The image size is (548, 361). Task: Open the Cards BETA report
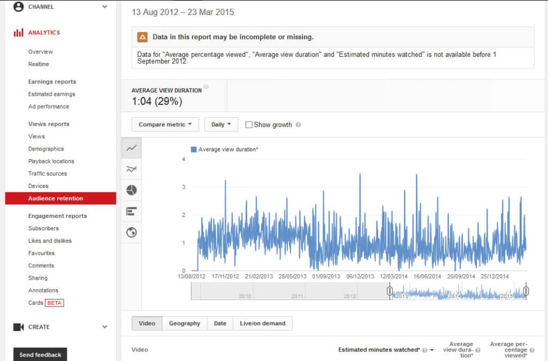pyautogui.click(x=46, y=303)
